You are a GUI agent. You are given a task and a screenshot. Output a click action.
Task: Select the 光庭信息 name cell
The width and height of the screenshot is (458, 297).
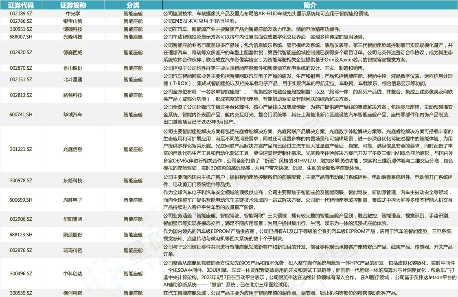pyautogui.click(x=73, y=149)
